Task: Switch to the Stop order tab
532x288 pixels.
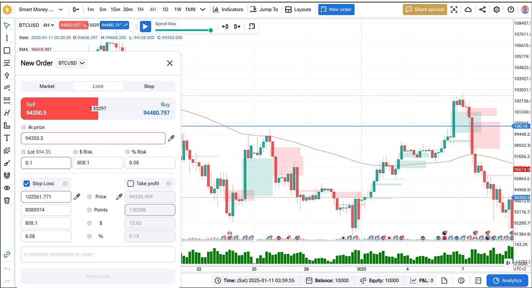Action: point(149,86)
